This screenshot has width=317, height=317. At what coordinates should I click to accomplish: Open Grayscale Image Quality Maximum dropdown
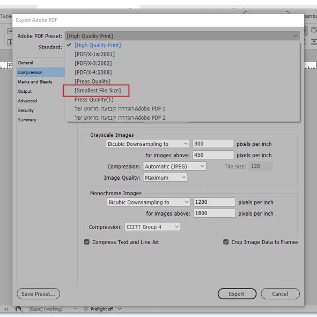point(165,178)
